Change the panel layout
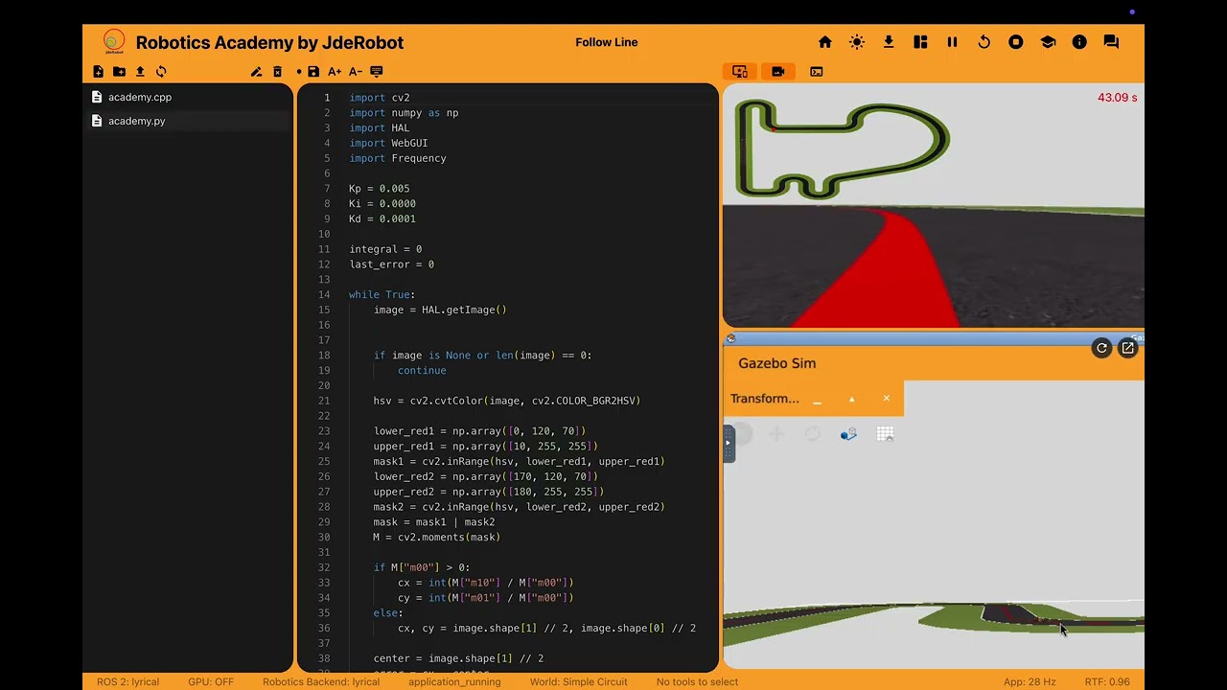 coord(920,42)
